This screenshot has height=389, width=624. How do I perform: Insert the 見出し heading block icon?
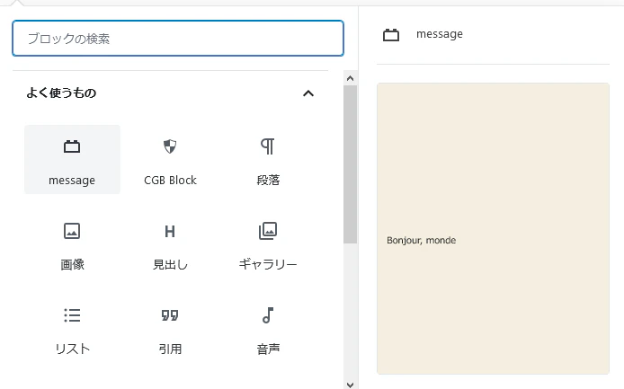click(170, 231)
